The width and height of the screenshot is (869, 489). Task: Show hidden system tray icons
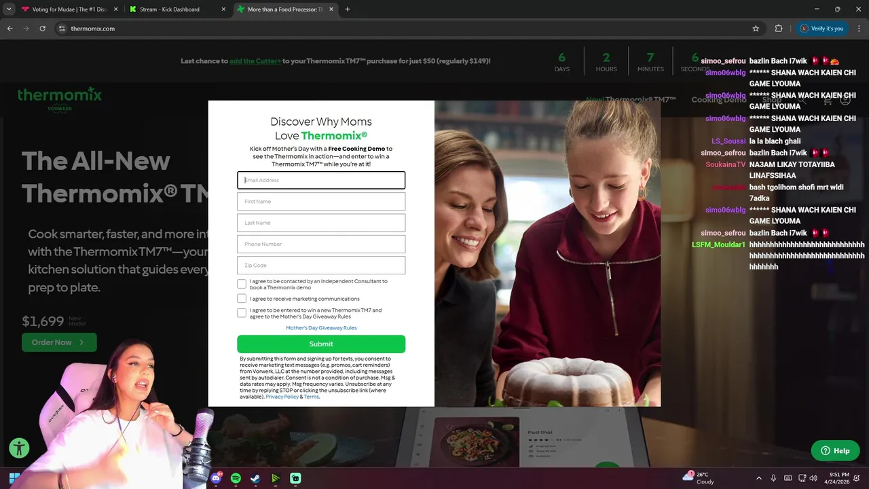[x=759, y=478]
